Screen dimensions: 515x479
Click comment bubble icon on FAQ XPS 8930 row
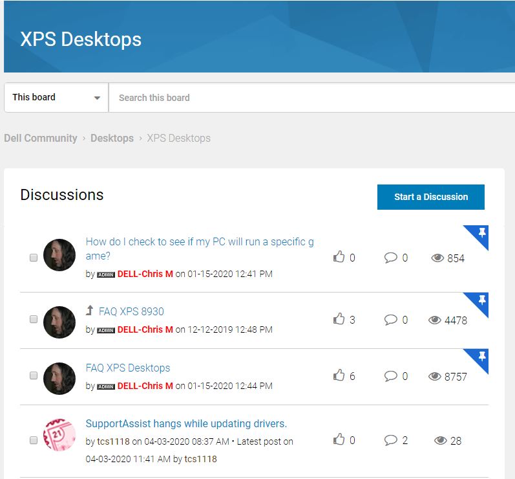coord(391,320)
